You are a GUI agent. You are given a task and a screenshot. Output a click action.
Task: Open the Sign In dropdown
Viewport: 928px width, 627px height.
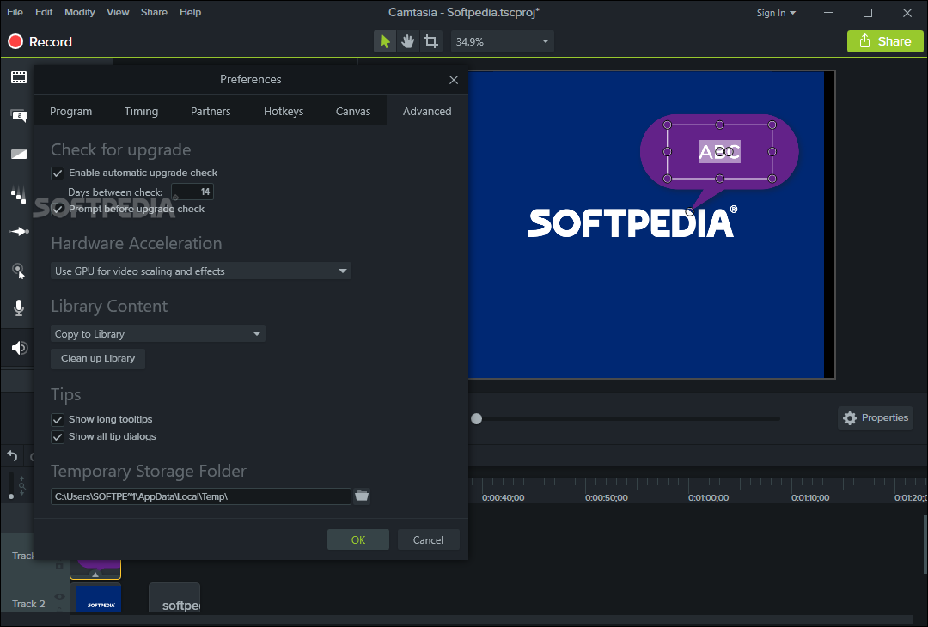click(x=776, y=12)
